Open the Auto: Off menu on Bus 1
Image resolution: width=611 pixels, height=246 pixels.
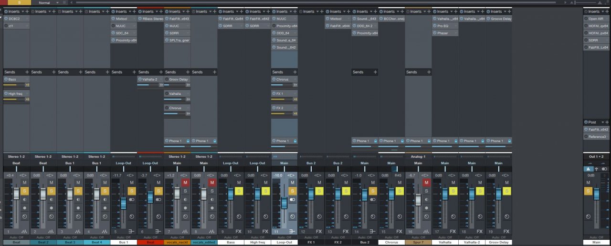tap(124, 237)
